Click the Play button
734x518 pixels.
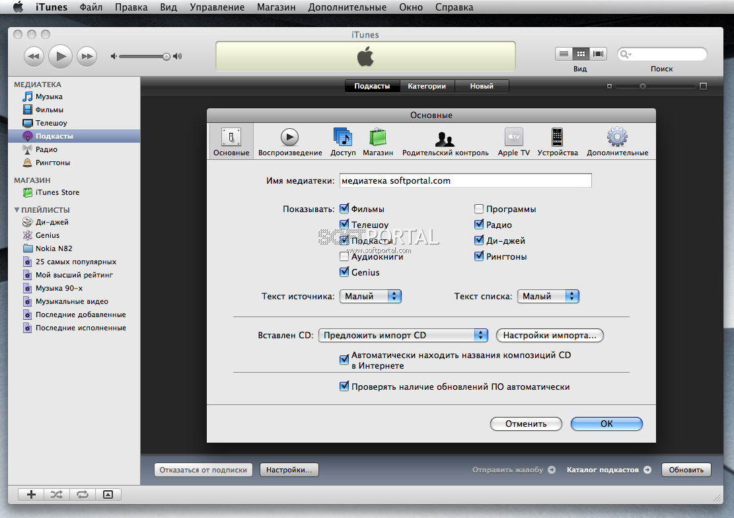coord(60,56)
